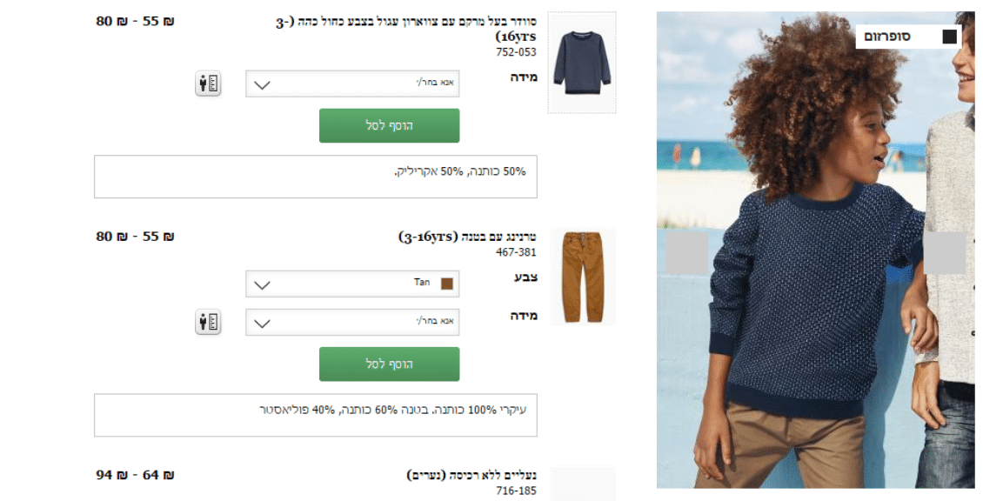Select the Tan brown colour swatch
Image resolution: width=983 pixels, height=501 pixels.
[x=447, y=284]
